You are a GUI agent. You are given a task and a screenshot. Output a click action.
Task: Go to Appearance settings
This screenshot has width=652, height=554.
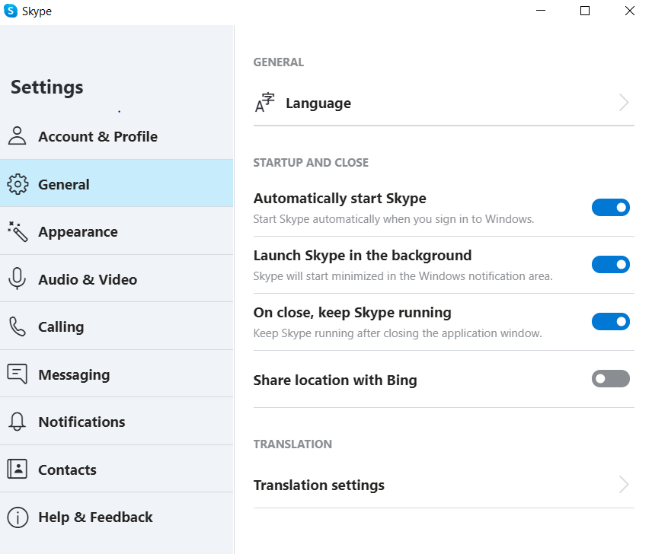[117, 231]
